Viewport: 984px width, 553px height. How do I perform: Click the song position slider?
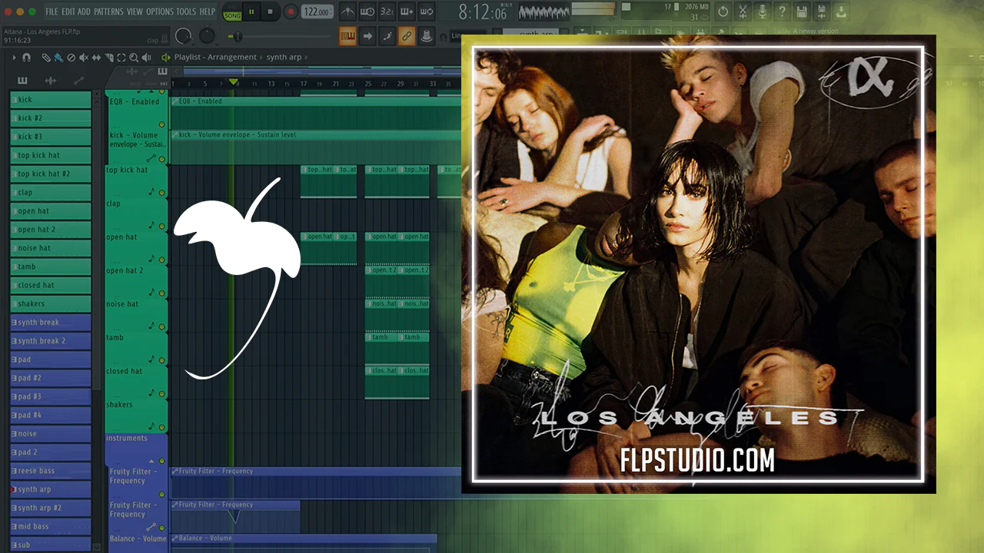pyautogui.click(x=281, y=36)
